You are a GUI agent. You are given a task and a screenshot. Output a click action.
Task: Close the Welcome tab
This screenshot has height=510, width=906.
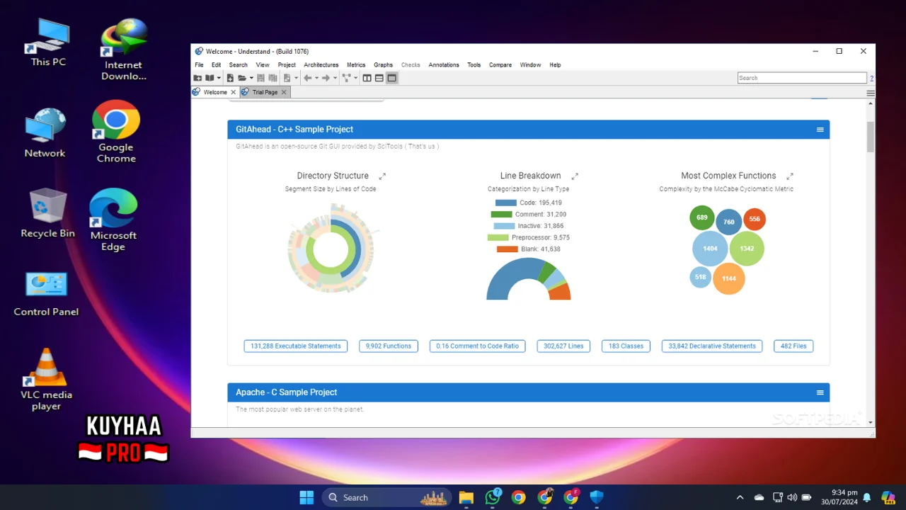coord(233,92)
